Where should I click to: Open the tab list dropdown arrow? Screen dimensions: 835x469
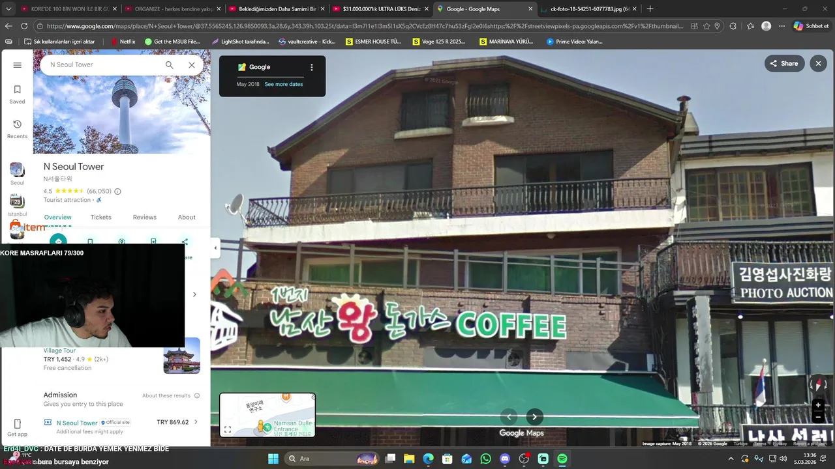(8, 9)
